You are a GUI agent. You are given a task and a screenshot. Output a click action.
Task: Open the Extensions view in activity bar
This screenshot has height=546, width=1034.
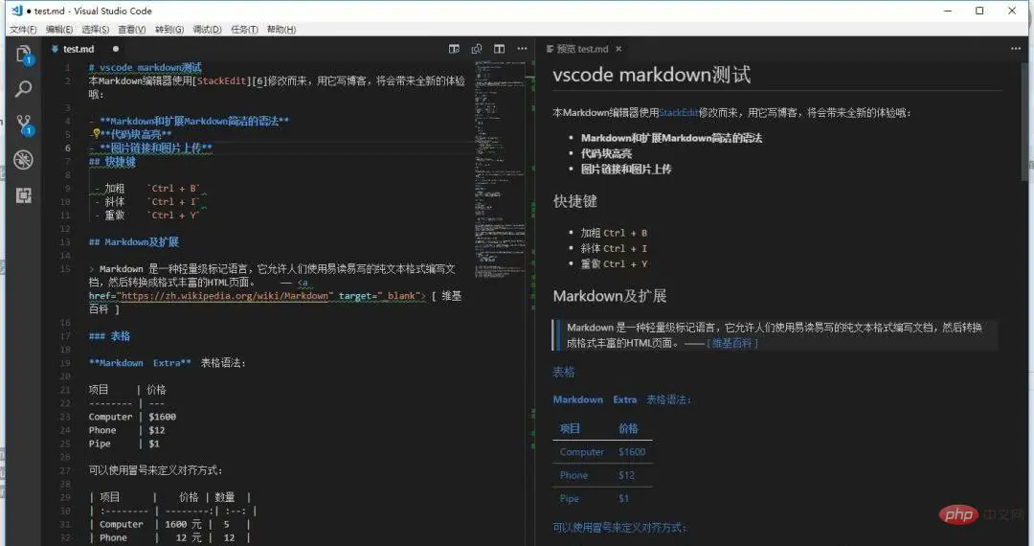[x=23, y=195]
